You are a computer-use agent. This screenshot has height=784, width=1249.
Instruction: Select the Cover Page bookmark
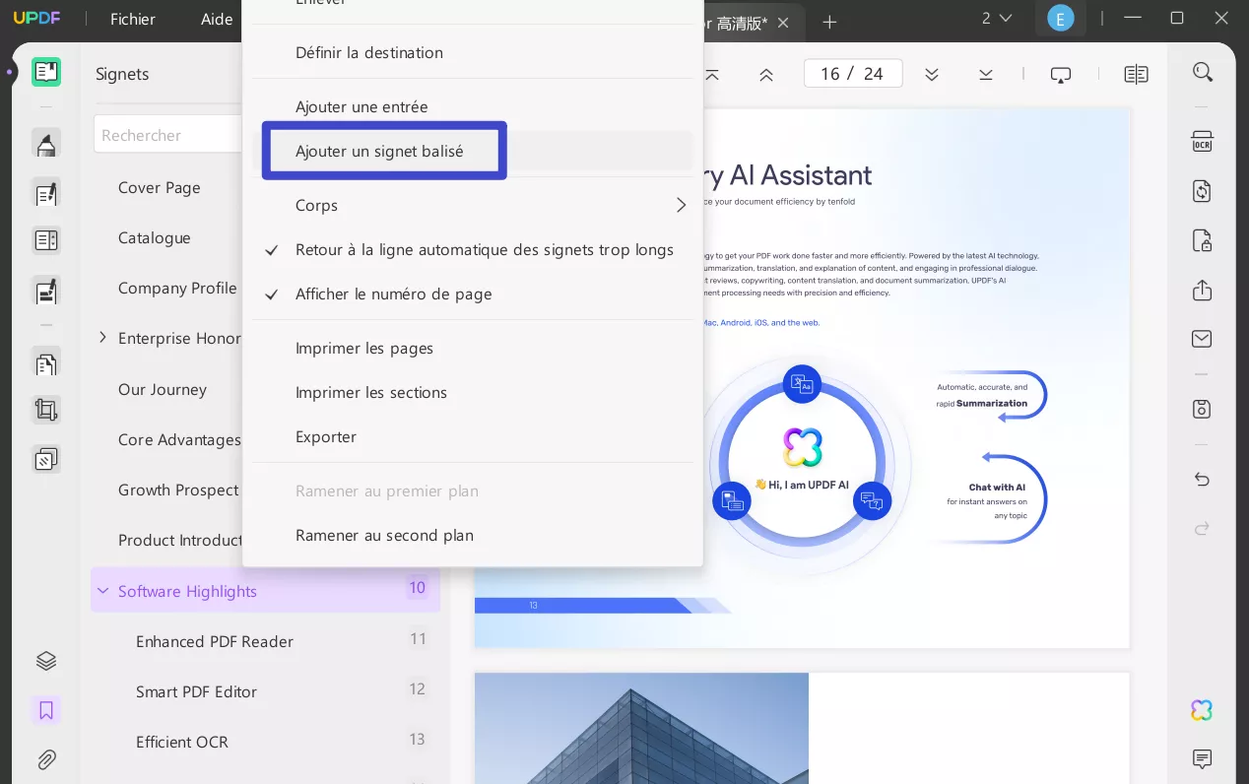160,188
